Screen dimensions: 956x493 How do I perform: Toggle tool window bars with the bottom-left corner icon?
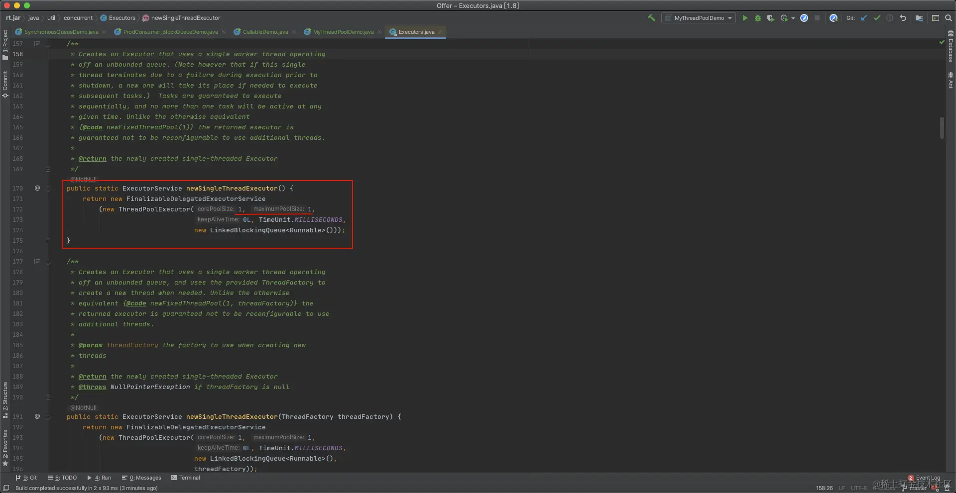click(x=6, y=488)
